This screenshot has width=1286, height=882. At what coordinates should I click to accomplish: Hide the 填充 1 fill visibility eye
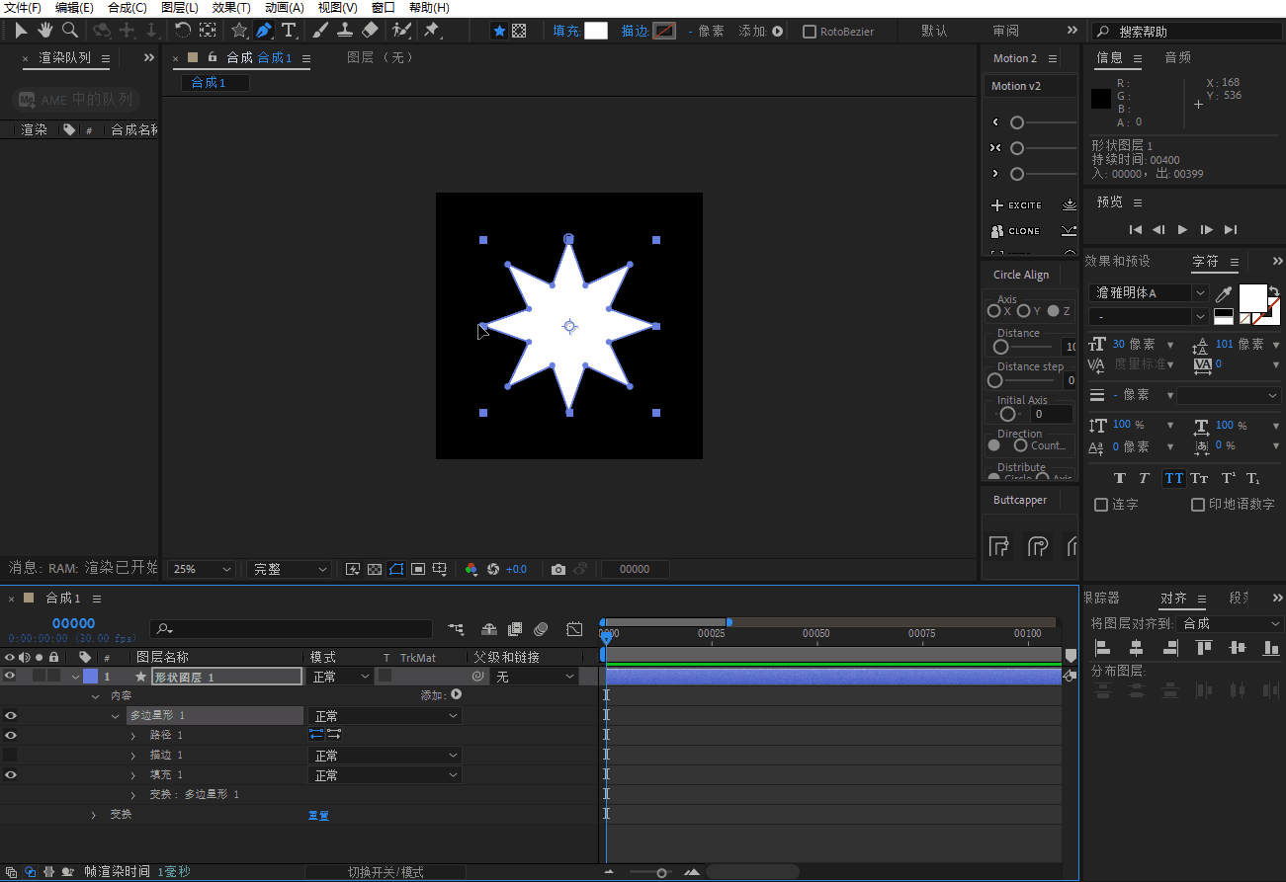[10, 775]
